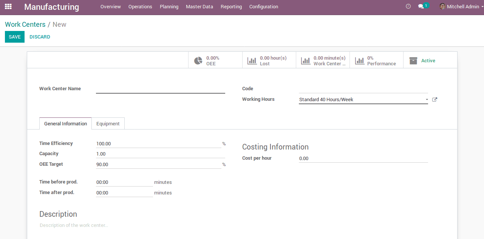Edit the Time Efficiency value 100.00
Image resolution: width=484 pixels, height=239 pixels.
[159, 144]
